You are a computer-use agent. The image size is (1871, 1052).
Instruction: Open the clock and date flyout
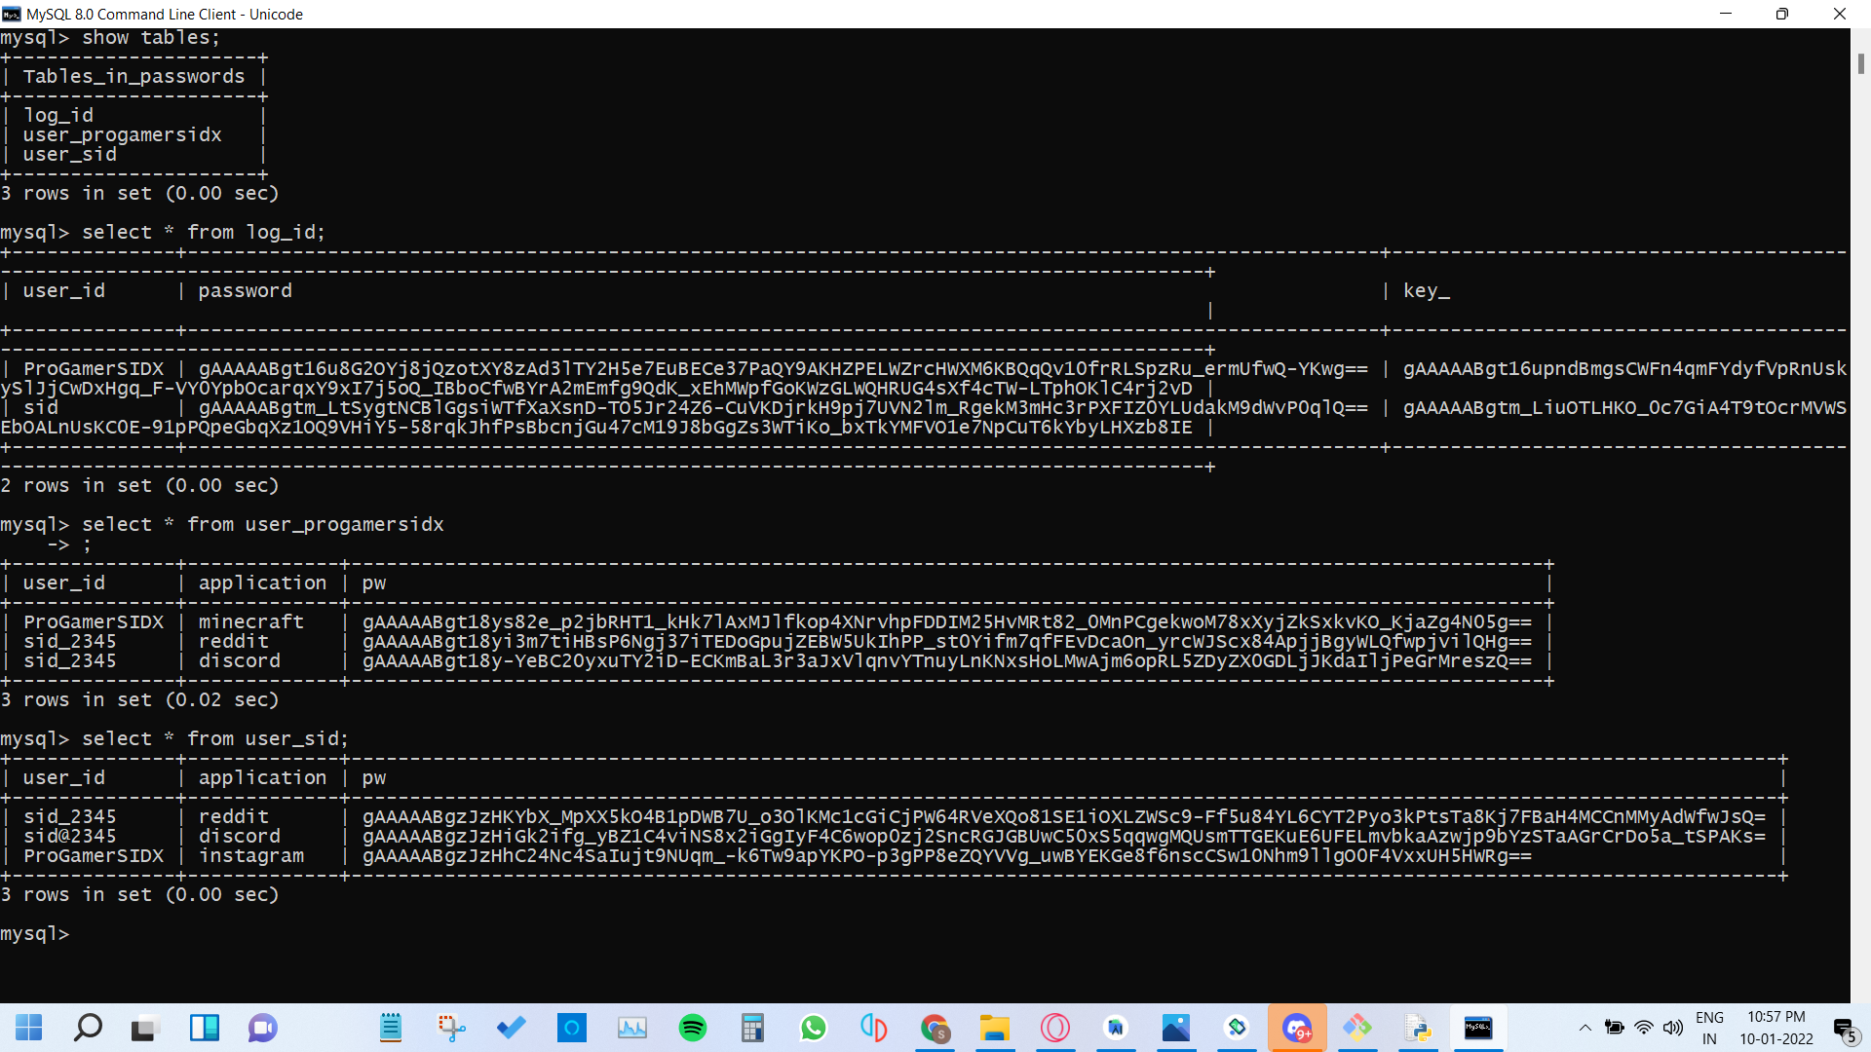click(x=1776, y=1028)
